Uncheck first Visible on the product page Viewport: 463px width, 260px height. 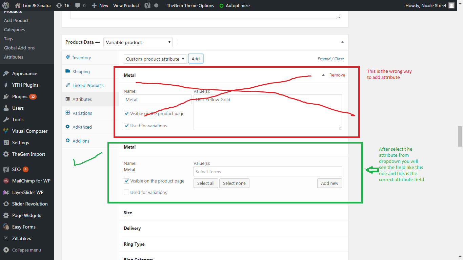click(126, 113)
